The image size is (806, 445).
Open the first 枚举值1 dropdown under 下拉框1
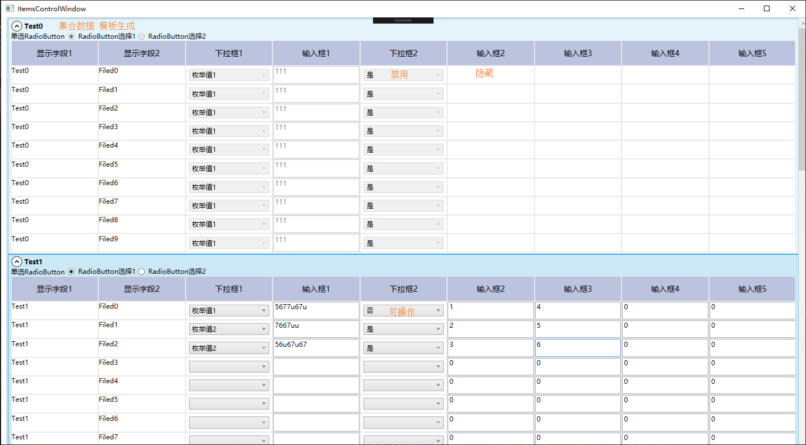click(228, 74)
